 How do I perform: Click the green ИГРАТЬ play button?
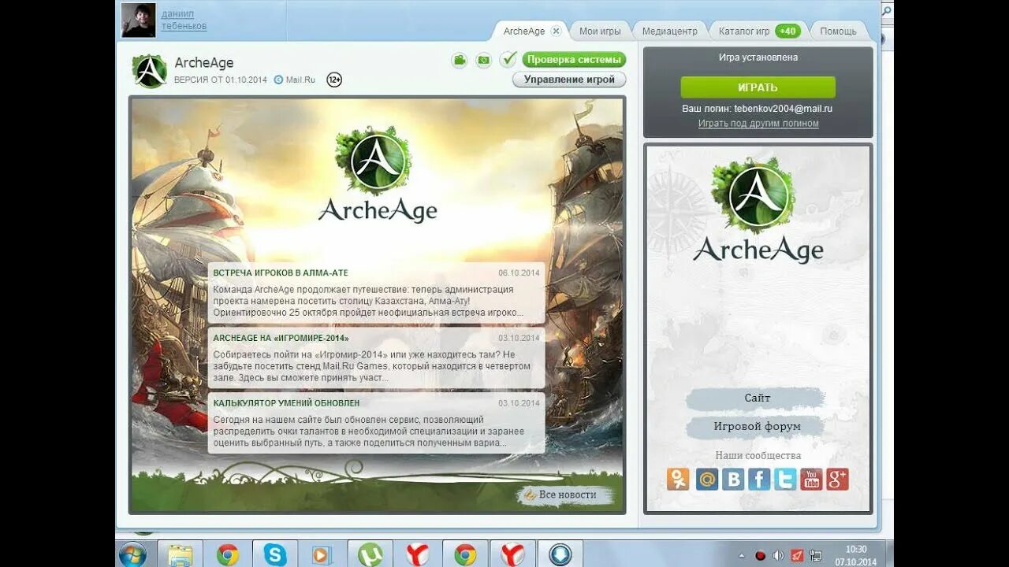coord(758,87)
